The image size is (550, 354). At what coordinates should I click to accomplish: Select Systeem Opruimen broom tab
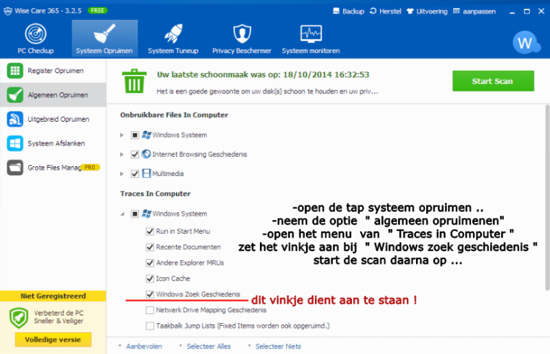104,38
